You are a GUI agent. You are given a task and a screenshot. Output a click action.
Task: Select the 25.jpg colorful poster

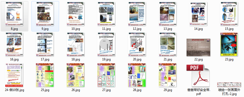[45, 75]
